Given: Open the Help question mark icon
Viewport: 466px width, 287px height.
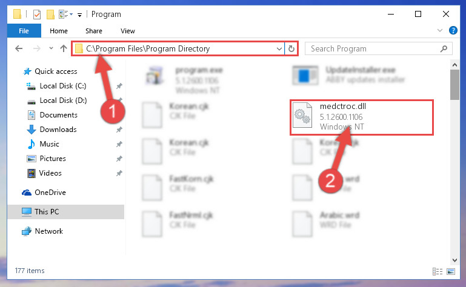Looking at the screenshot, I should coord(453,30).
